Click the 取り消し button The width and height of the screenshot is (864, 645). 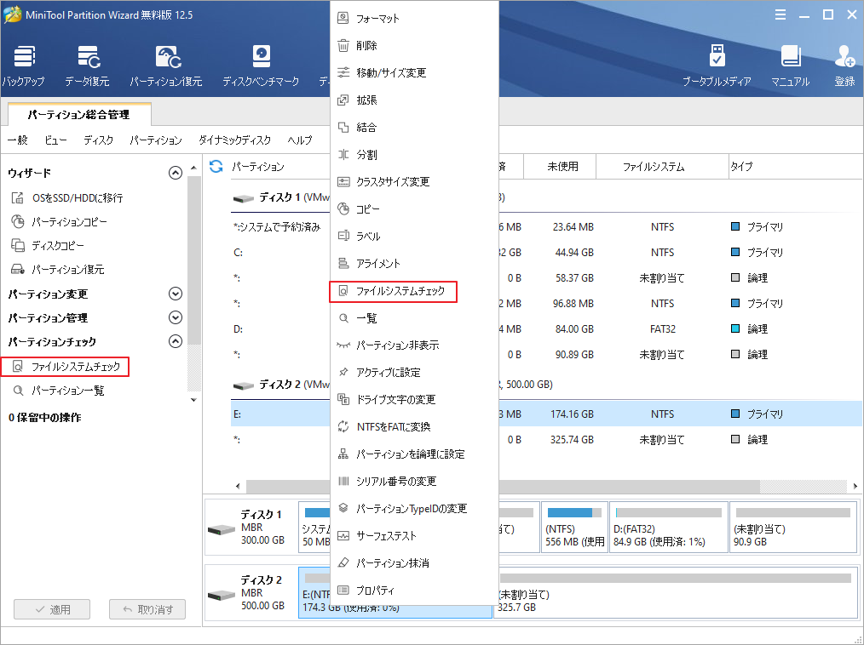(x=147, y=609)
